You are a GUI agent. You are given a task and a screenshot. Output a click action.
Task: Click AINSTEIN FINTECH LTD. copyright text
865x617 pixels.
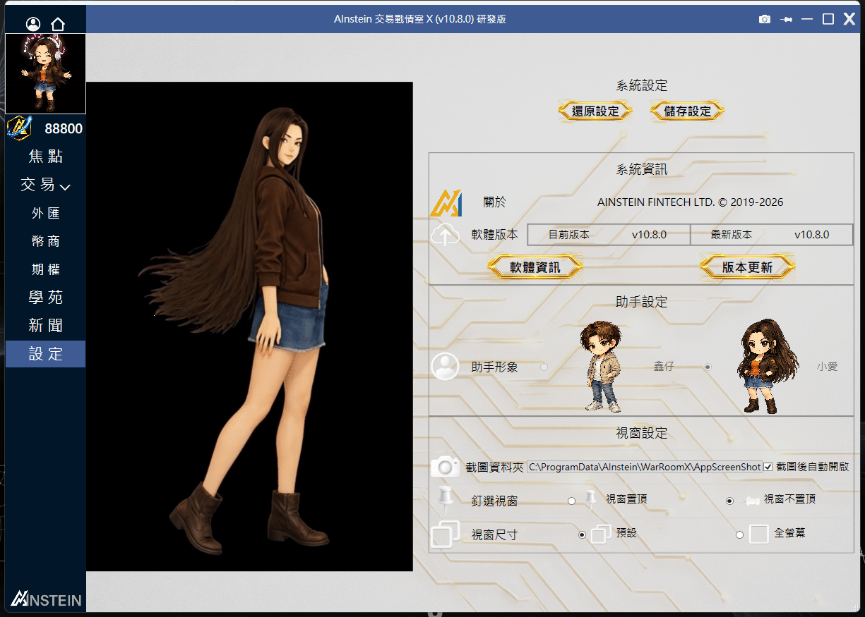tap(690, 202)
